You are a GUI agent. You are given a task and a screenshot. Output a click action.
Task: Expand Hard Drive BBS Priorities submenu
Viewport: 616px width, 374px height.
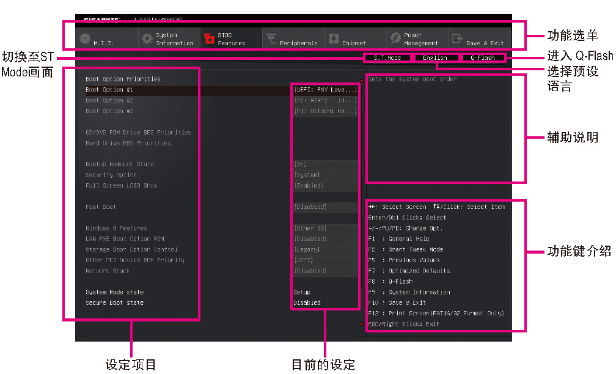128,143
